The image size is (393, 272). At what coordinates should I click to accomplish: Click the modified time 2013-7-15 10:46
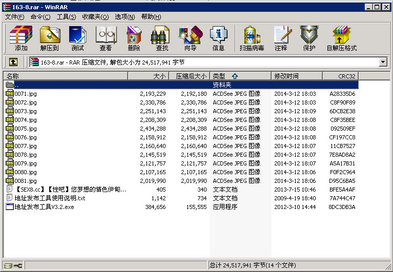pyautogui.click(x=295, y=190)
